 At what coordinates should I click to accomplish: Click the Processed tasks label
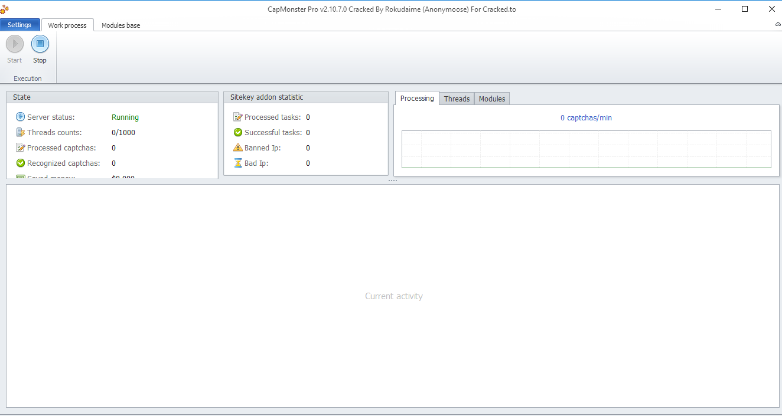273,117
